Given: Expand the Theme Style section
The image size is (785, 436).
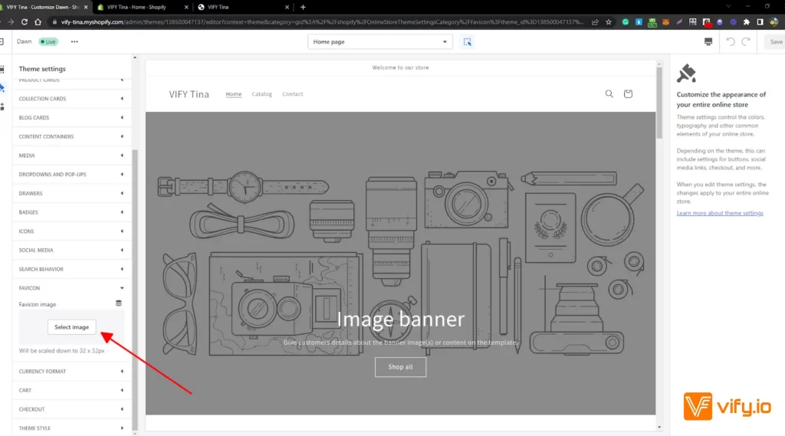Looking at the screenshot, I should pyautogui.click(x=71, y=428).
